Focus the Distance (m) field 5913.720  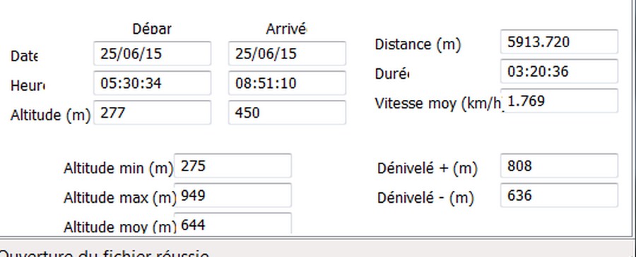559,42
